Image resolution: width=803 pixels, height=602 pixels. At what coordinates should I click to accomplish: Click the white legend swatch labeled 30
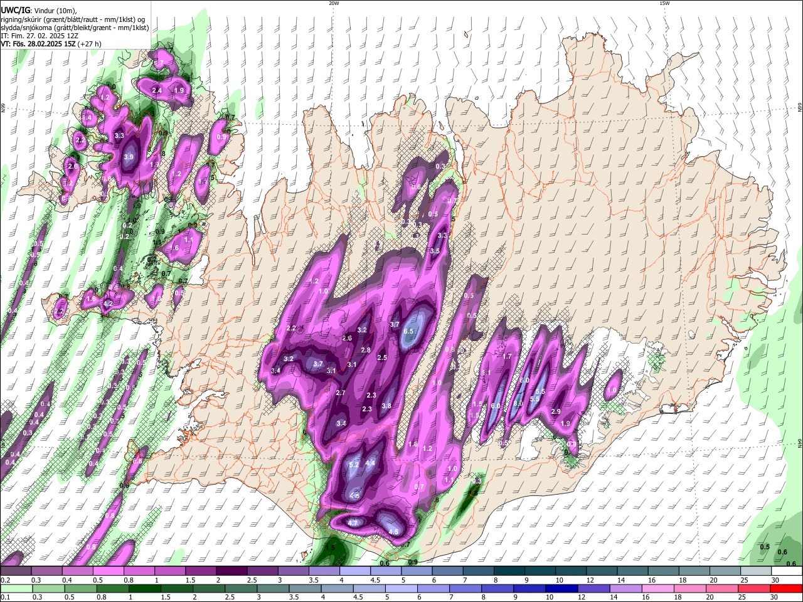click(786, 571)
